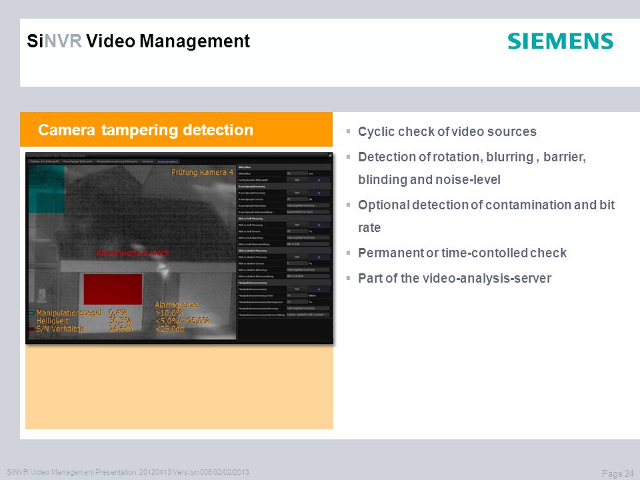
Task: Edit the Manipulationsmessung Alarmgrenze value
Action: click(x=297, y=302)
